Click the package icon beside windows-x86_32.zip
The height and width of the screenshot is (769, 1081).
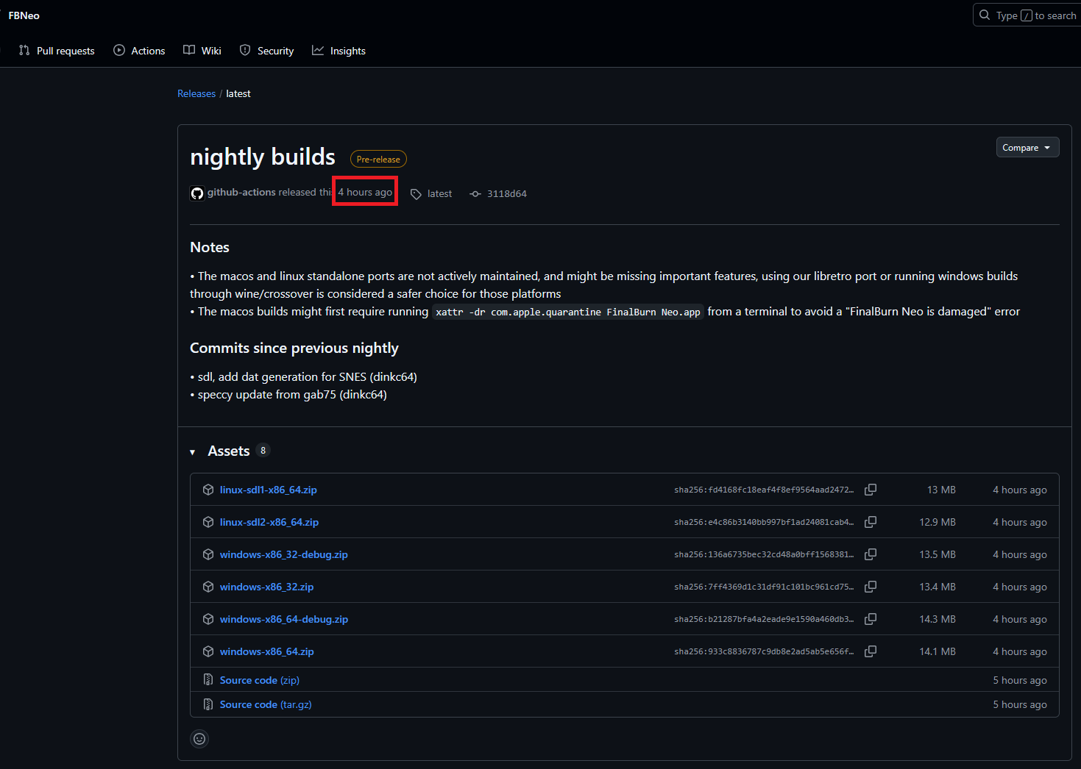(208, 587)
